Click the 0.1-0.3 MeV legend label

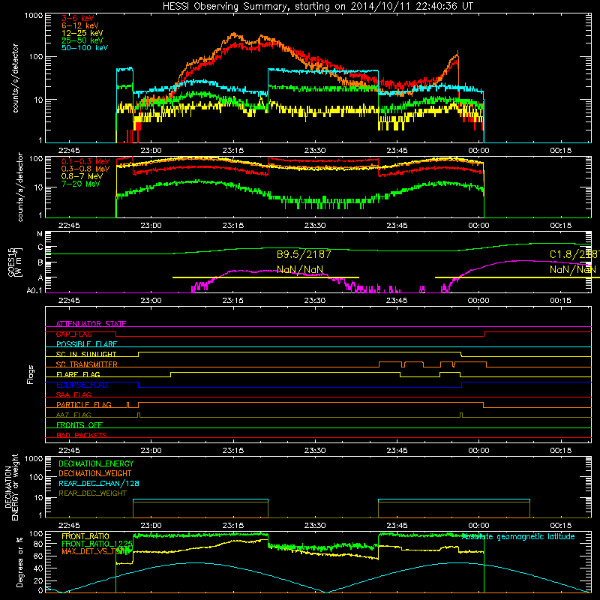coord(85,161)
